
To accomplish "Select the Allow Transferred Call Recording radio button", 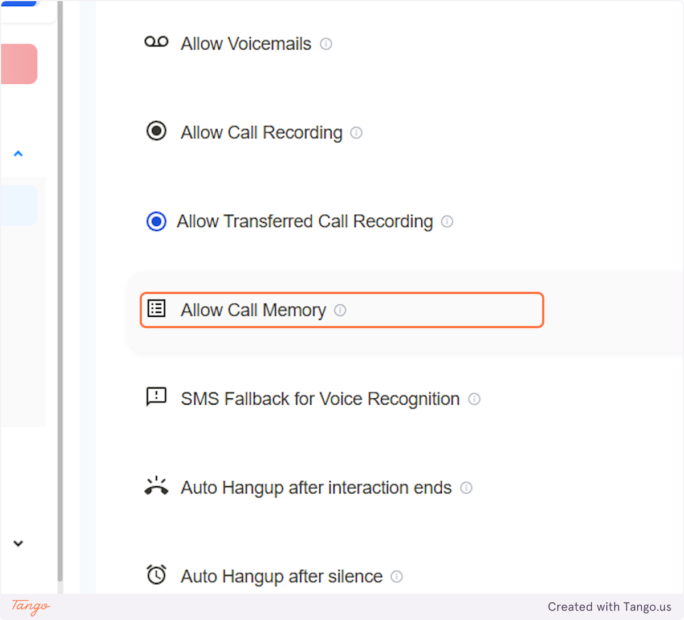I will pos(156,222).
